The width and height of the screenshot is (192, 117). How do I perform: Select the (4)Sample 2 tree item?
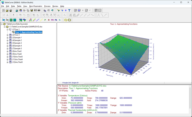click(x=17, y=40)
